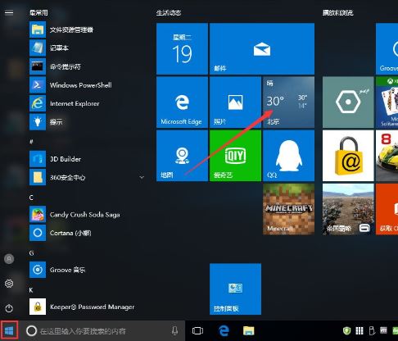Click the 生活动态 group title
The height and width of the screenshot is (341, 398).
coord(169,12)
